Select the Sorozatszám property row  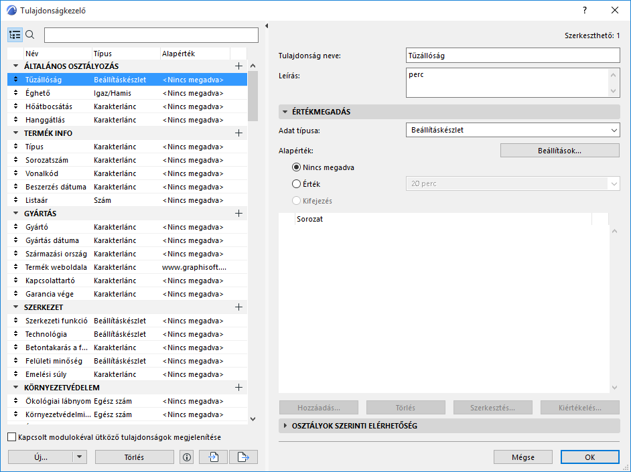(x=127, y=160)
